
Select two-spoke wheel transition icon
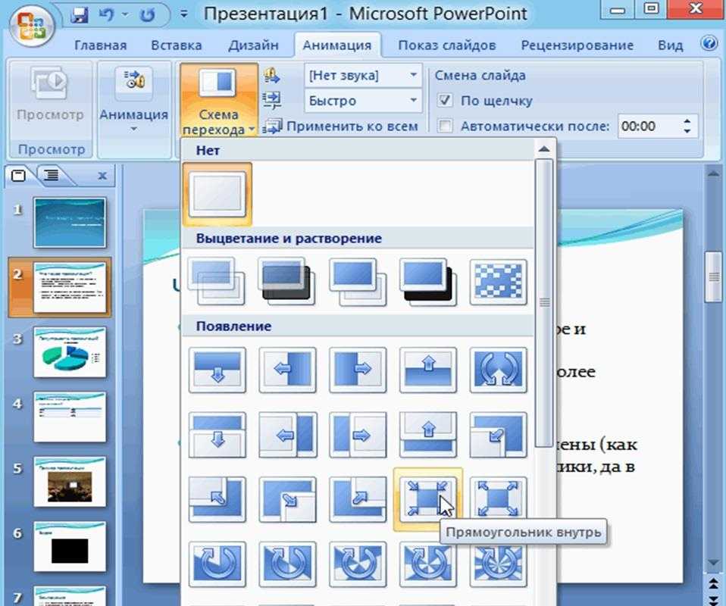pos(287,564)
